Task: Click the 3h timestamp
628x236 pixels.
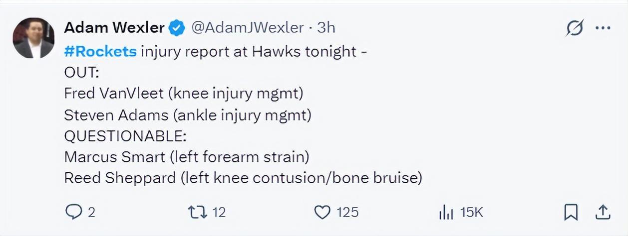Action: pyautogui.click(x=326, y=28)
